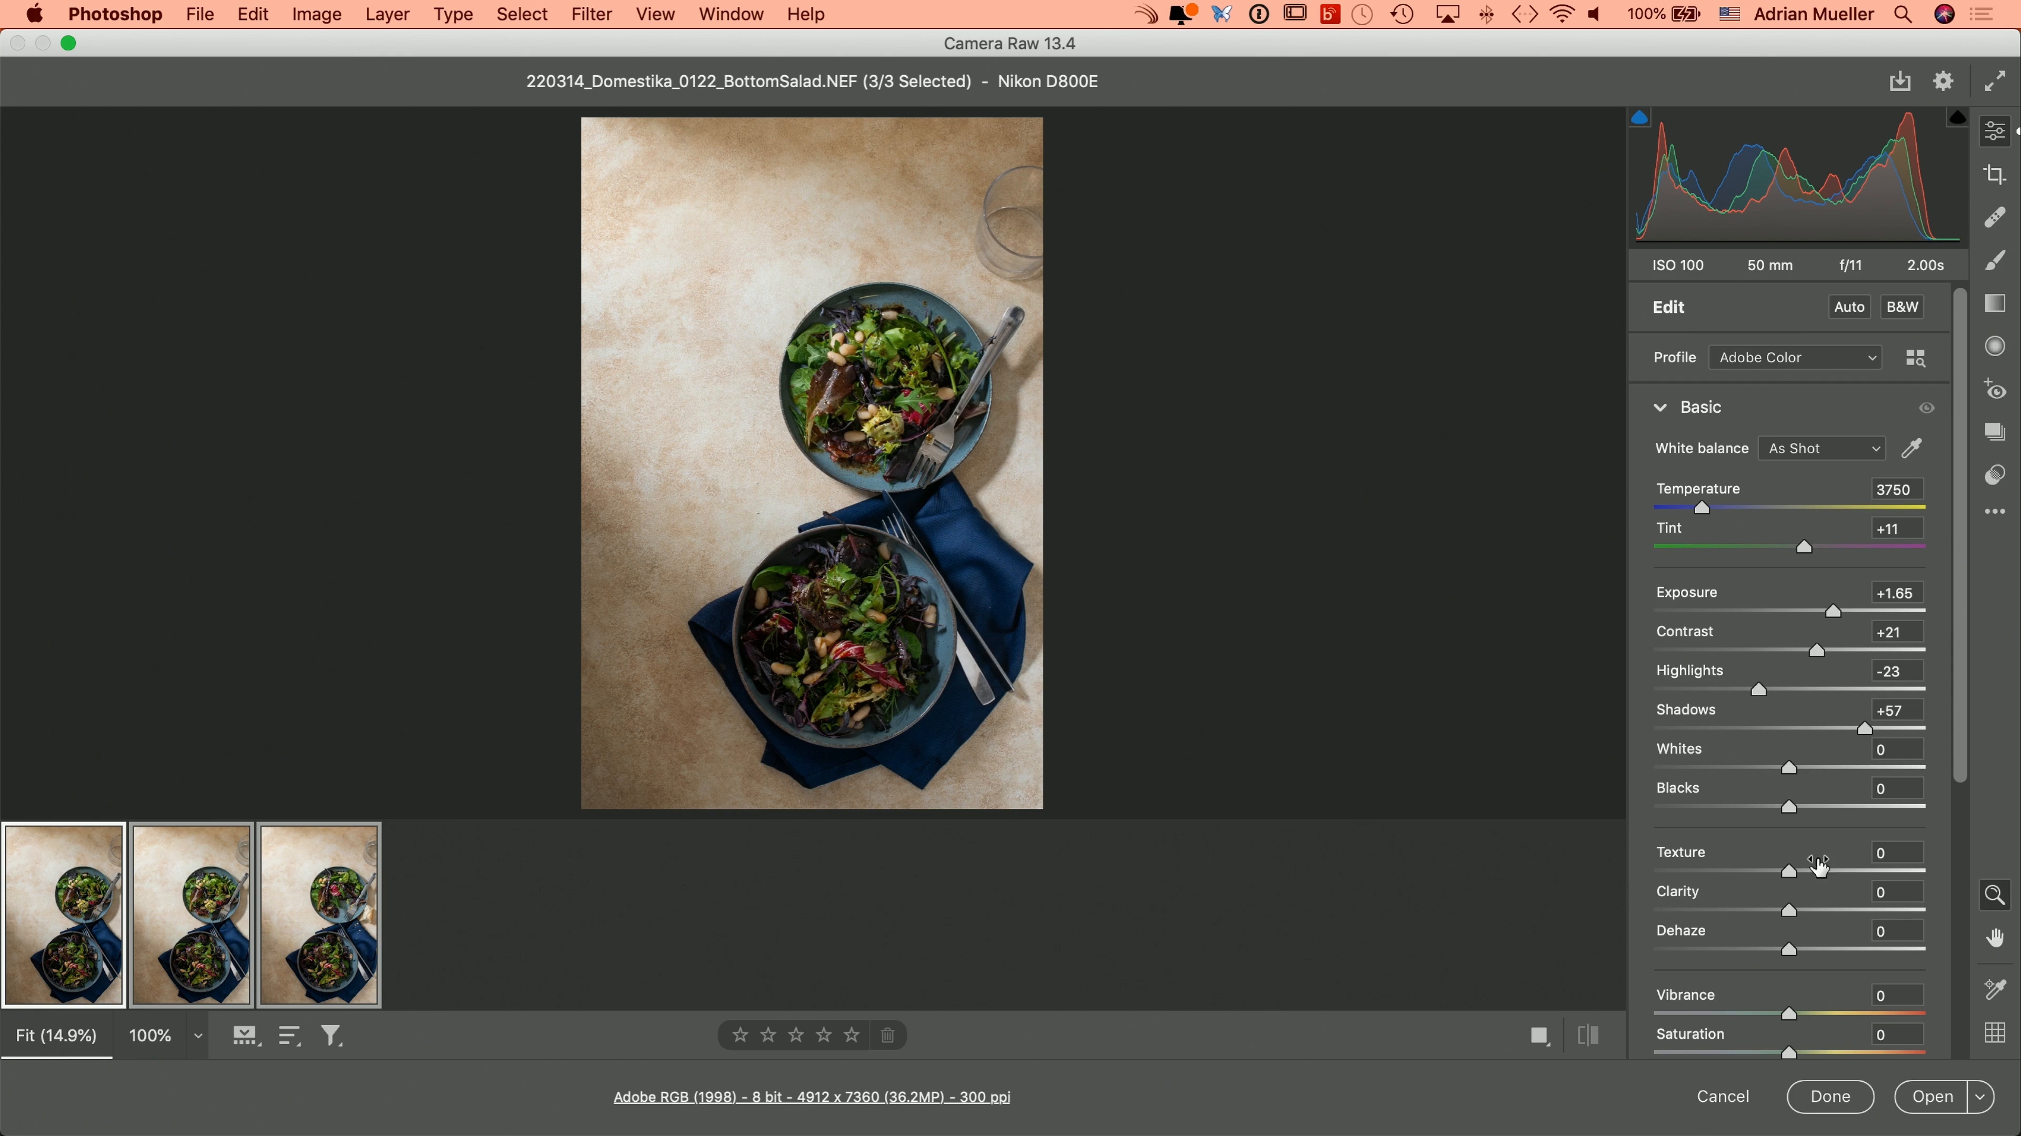The width and height of the screenshot is (2021, 1136).
Task: Toggle the grid overlay icon
Action: point(1994,1033)
